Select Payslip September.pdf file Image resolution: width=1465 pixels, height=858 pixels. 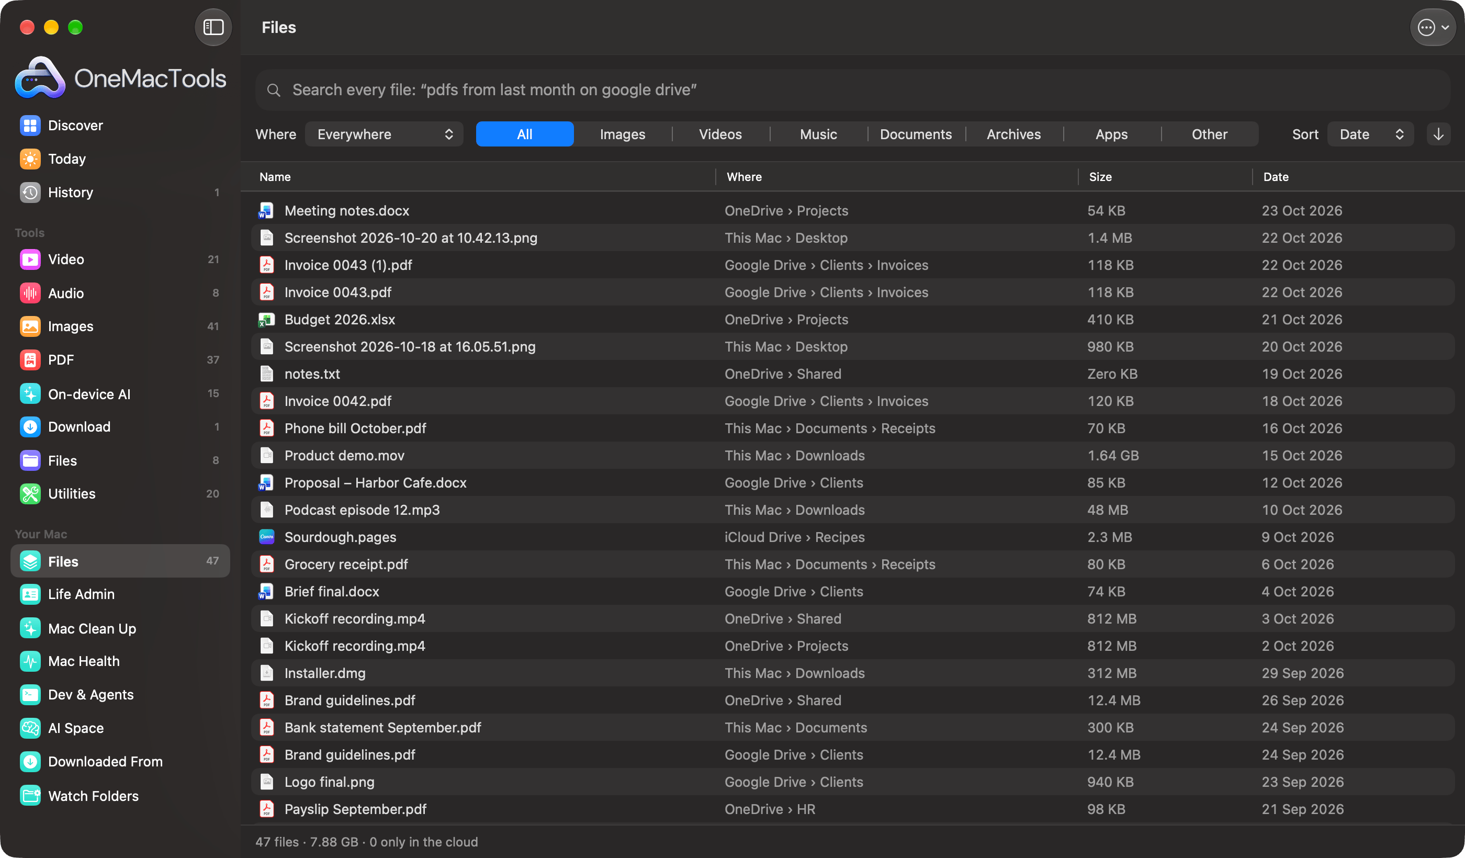852,809
